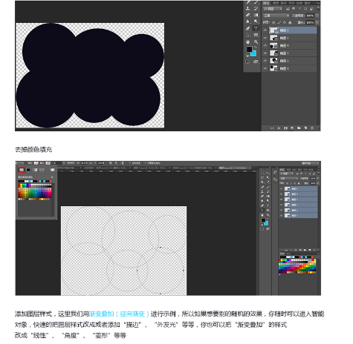
Task: Select the Eyedropper tool in the second Photoshop screenshot
Action: pos(268,182)
